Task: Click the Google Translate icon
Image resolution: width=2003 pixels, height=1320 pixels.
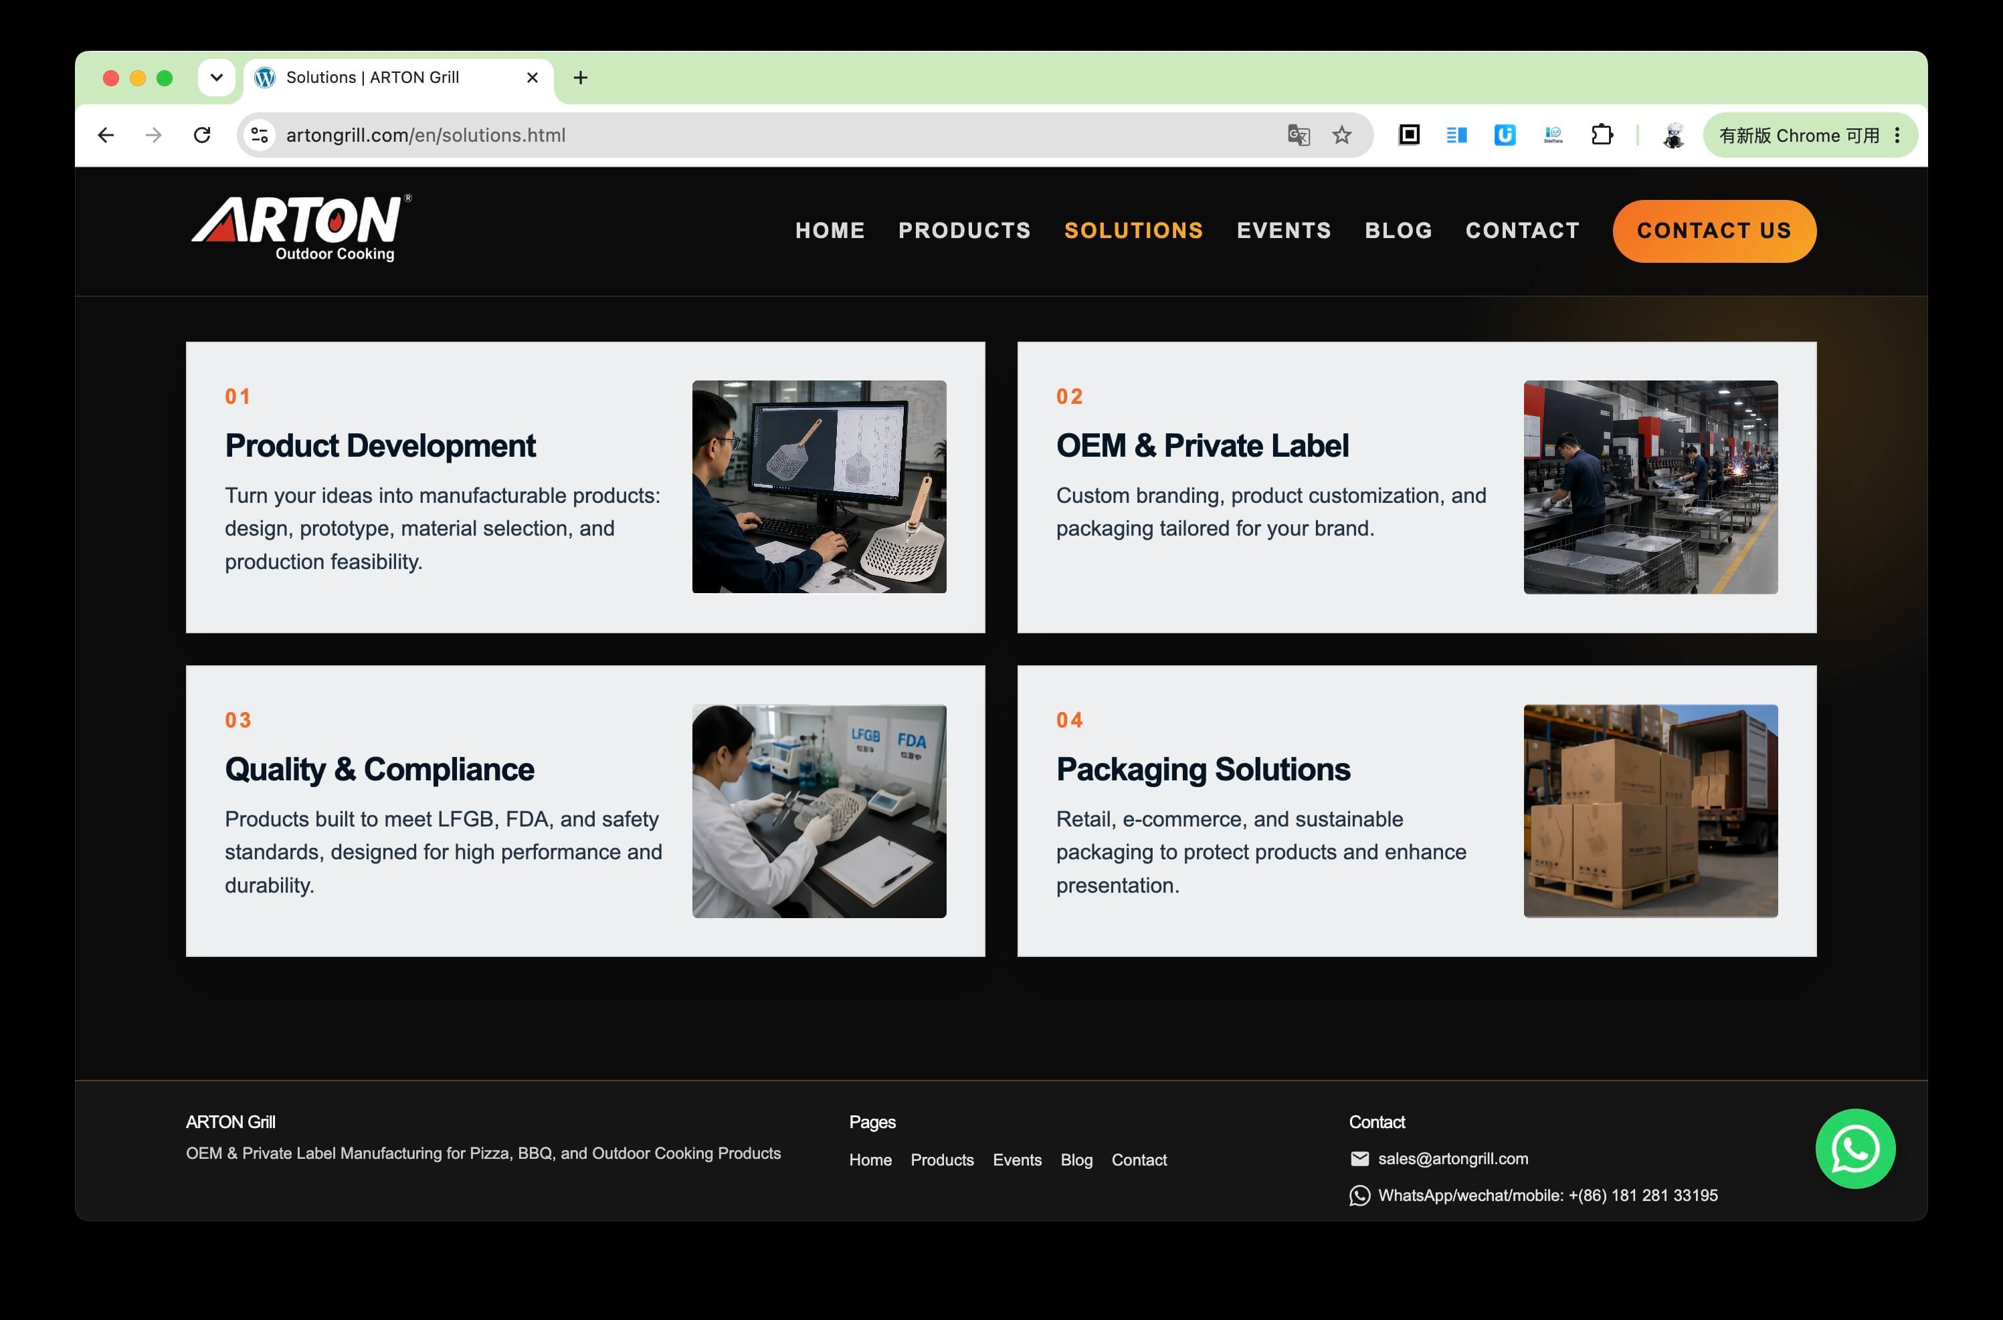Action: [1298, 134]
